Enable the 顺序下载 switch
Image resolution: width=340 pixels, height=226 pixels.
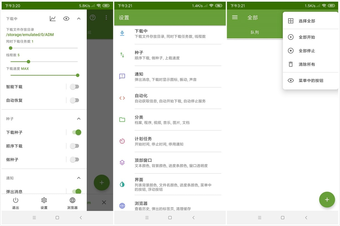pyautogui.click(x=74, y=146)
